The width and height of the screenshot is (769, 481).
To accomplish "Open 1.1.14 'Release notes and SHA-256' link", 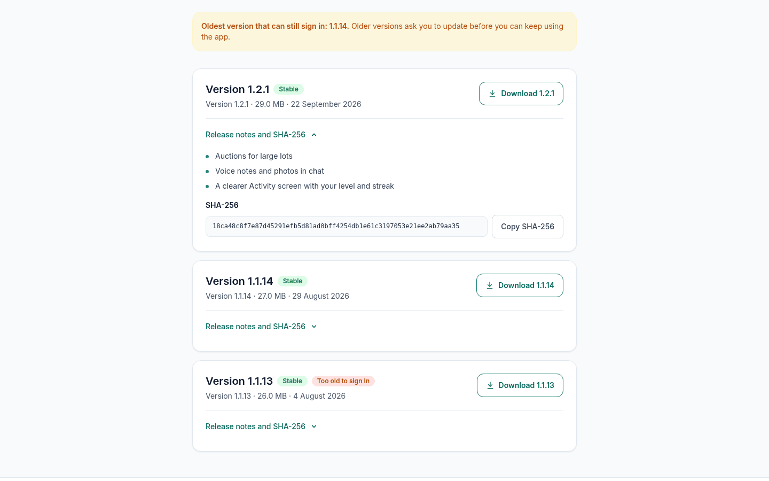I will pos(262,327).
